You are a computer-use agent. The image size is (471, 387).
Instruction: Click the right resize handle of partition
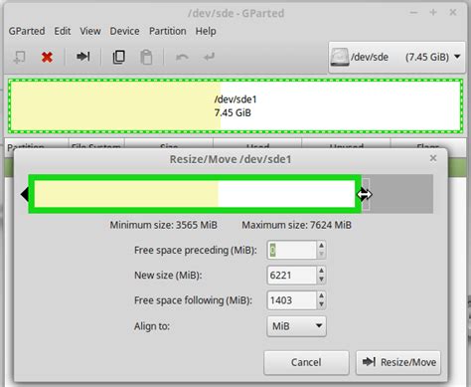[x=365, y=194]
